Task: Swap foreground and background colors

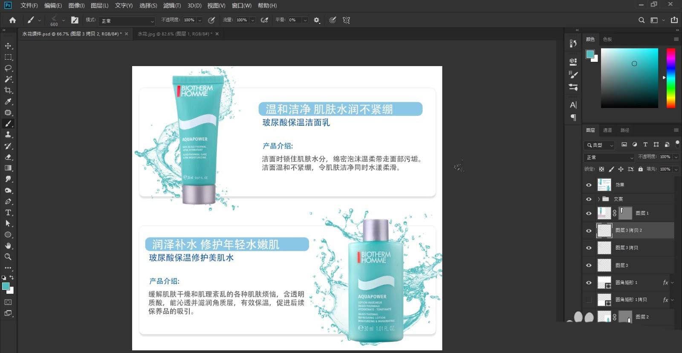Action: (x=12, y=278)
